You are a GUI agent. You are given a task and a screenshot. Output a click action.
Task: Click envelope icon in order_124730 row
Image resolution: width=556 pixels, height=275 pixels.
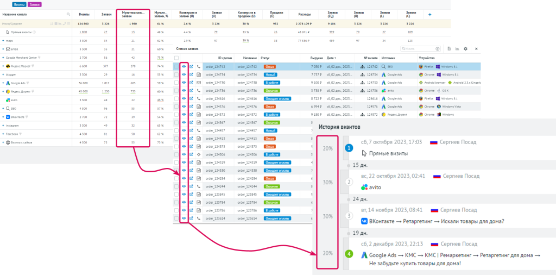tap(198, 83)
